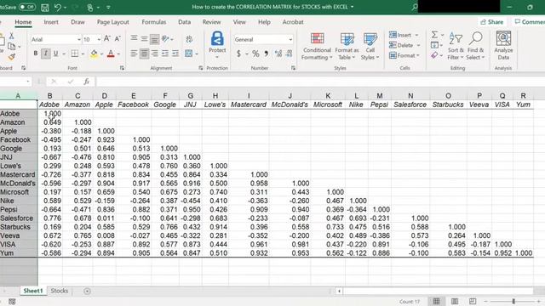Apply the yellow Fill Color
Screen dimensions: 545x306
point(94,54)
